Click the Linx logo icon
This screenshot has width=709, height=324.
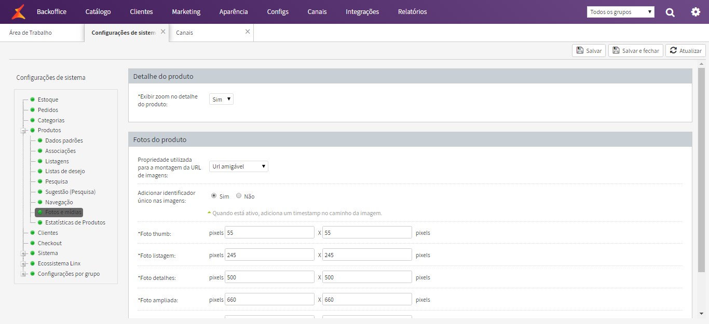pos(18,11)
